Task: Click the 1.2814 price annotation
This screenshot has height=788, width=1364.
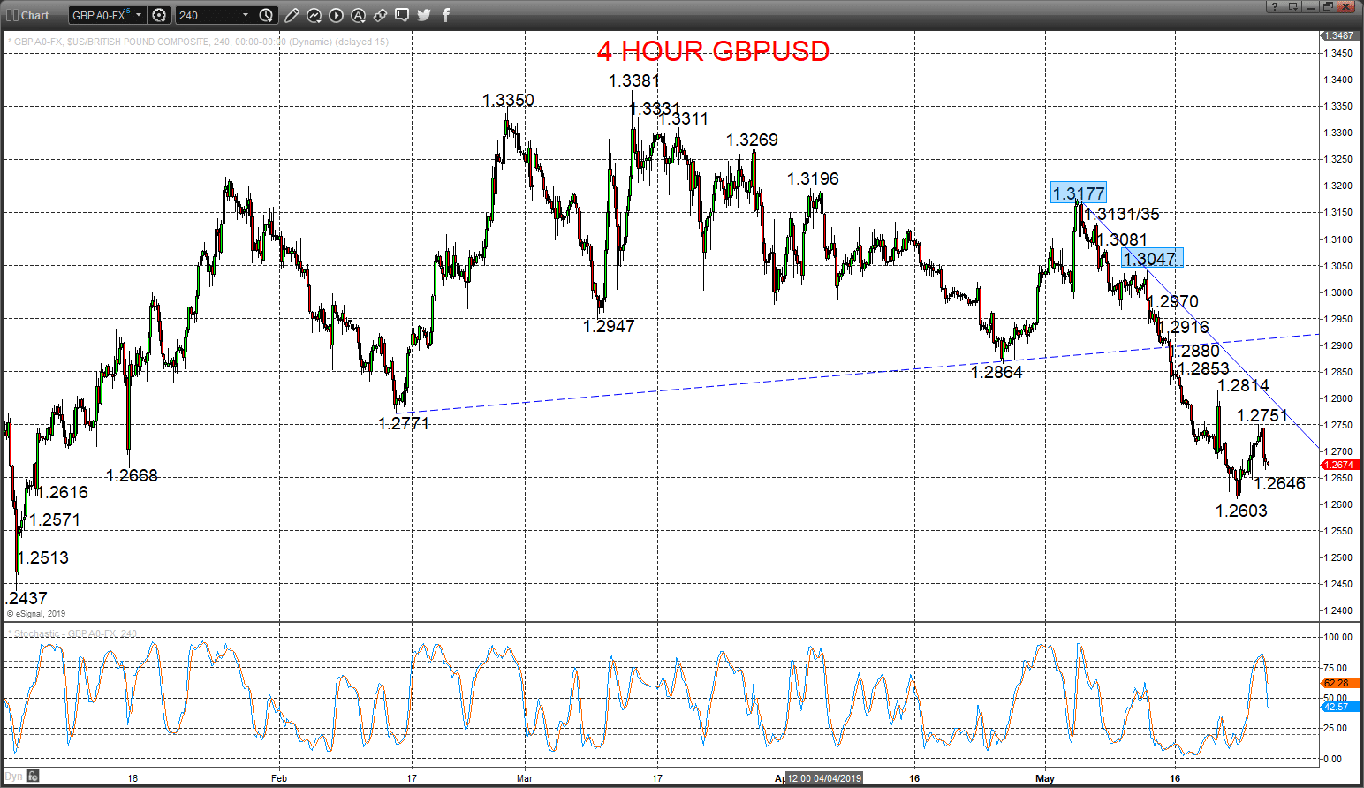Action: point(1243,385)
